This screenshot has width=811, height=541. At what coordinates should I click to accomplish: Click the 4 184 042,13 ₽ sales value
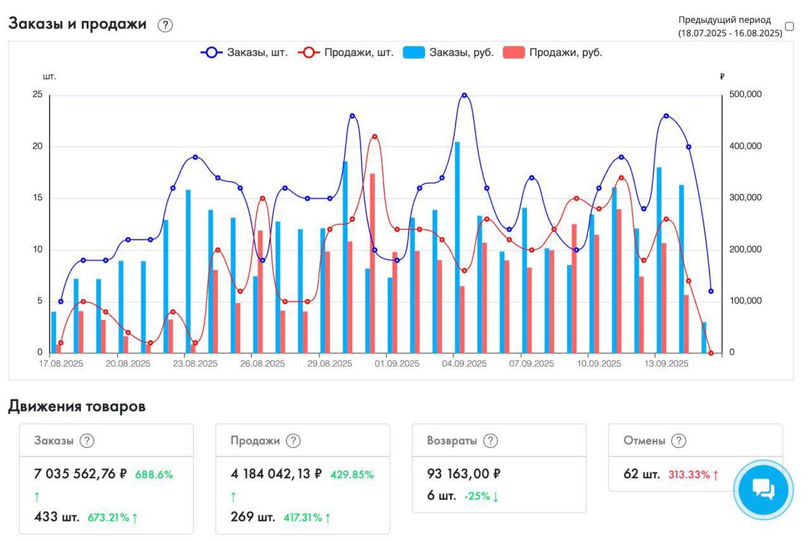tap(276, 474)
